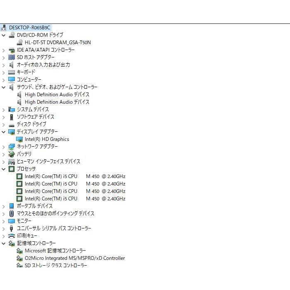Image resolution: width=290 pixels, height=290 pixels.
Task: Select the second High Definition Audio デバイス
Action: click(x=57, y=102)
